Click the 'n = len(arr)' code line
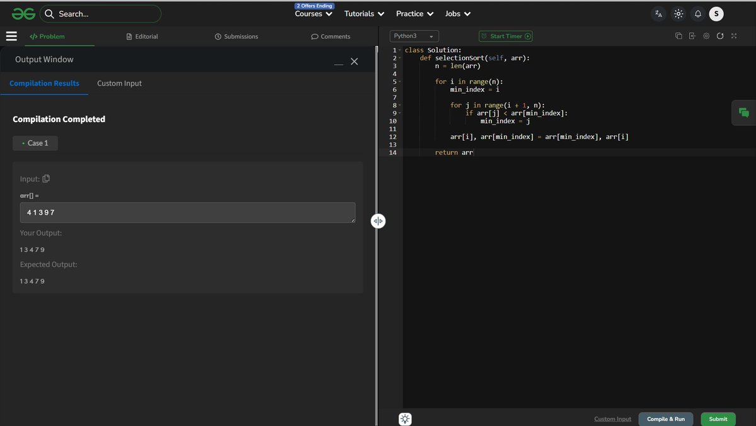This screenshot has height=426, width=756. pos(458,65)
